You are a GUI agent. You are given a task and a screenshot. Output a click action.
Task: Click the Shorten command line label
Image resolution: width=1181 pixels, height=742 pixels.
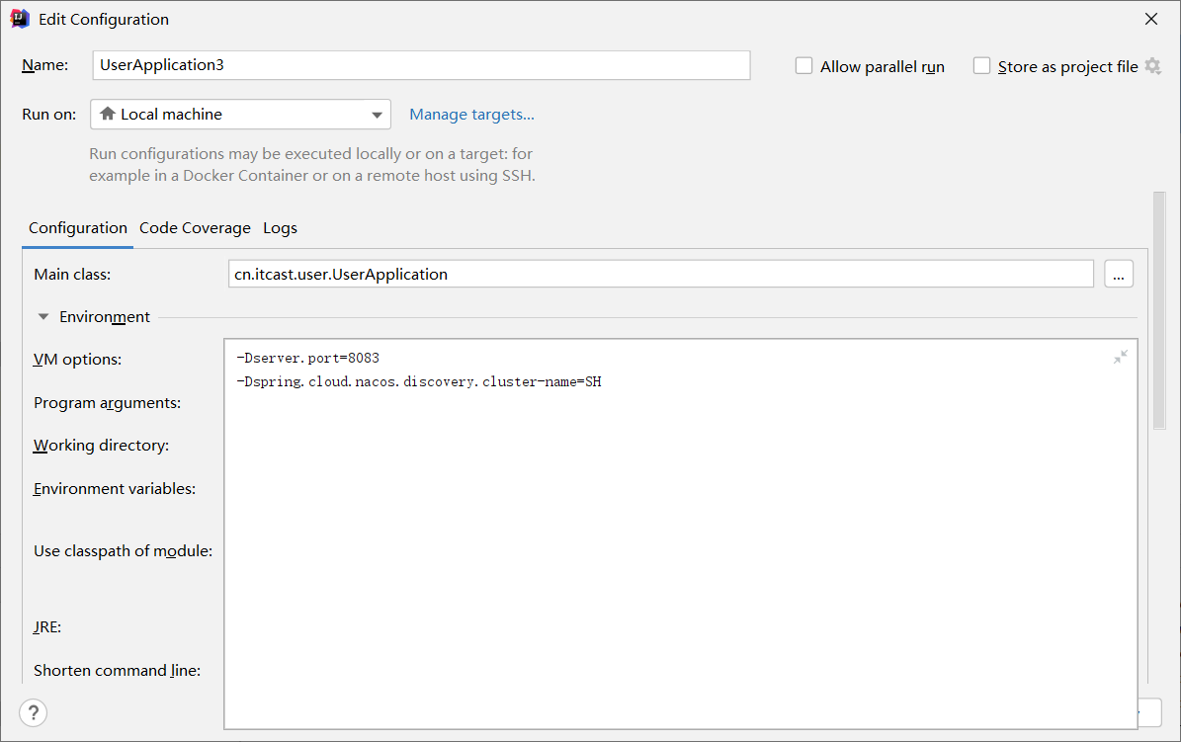[x=117, y=671]
